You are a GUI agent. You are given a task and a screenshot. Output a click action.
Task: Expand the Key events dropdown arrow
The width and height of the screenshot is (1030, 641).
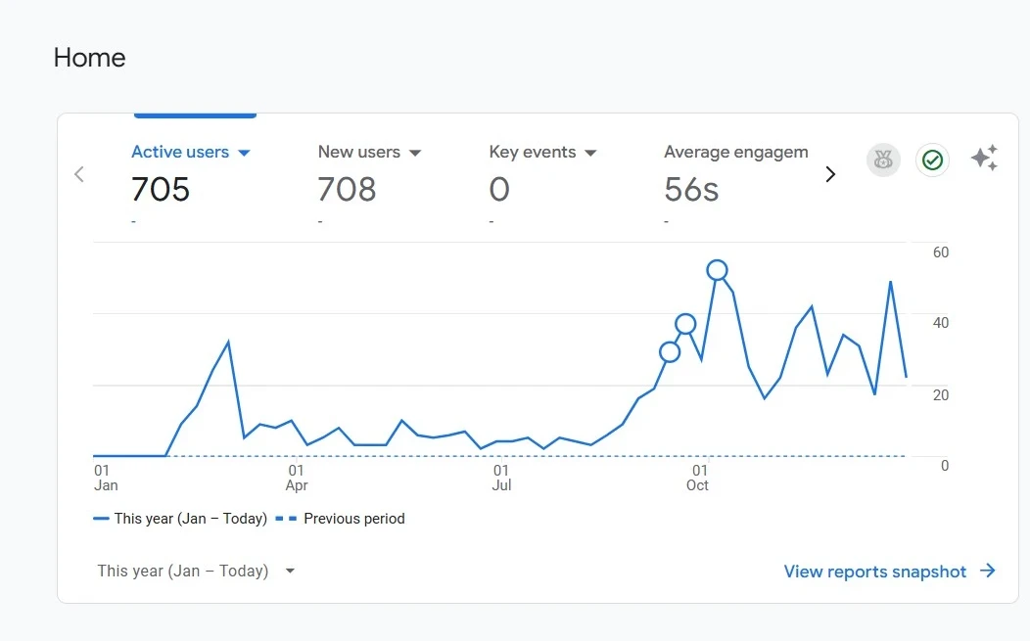[590, 153]
